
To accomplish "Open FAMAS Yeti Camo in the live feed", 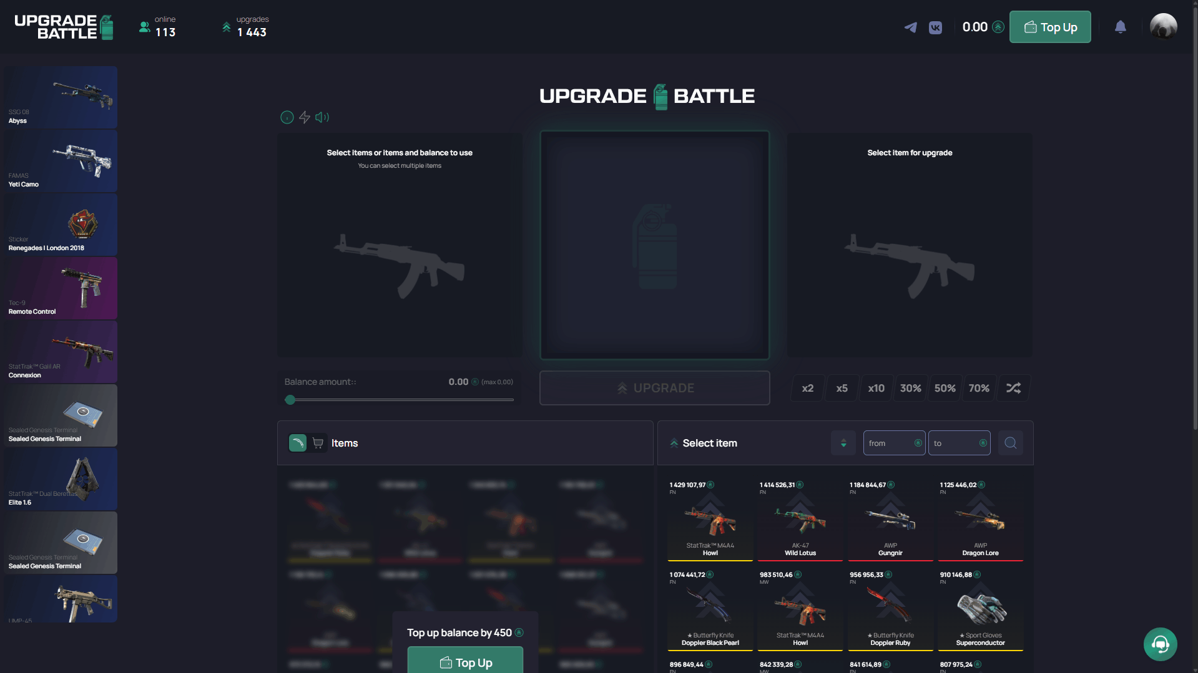I will pos(61,161).
